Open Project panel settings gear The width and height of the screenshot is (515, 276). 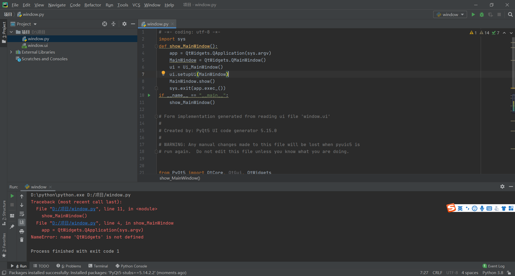click(x=124, y=24)
